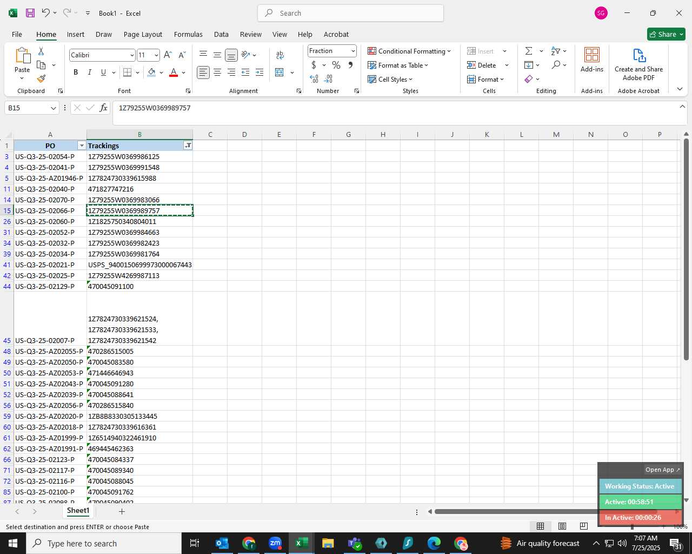Click the Search box in the title bar
This screenshot has width=692, height=554.
point(350,13)
